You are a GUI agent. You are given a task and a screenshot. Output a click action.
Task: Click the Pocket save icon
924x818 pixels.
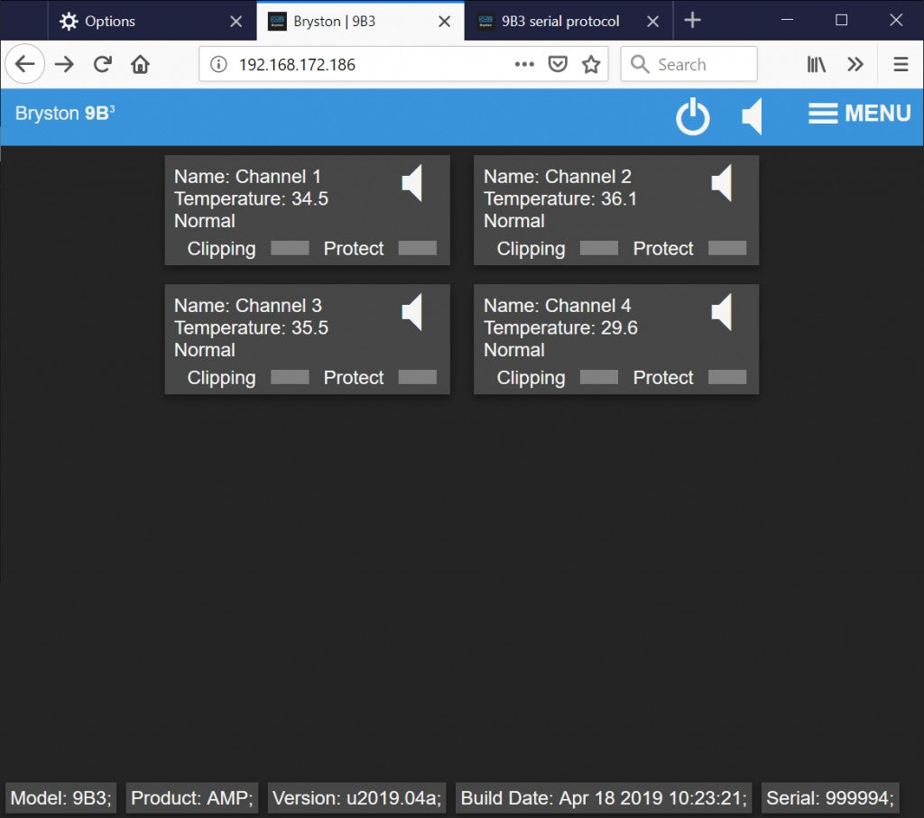[x=559, y=64]
